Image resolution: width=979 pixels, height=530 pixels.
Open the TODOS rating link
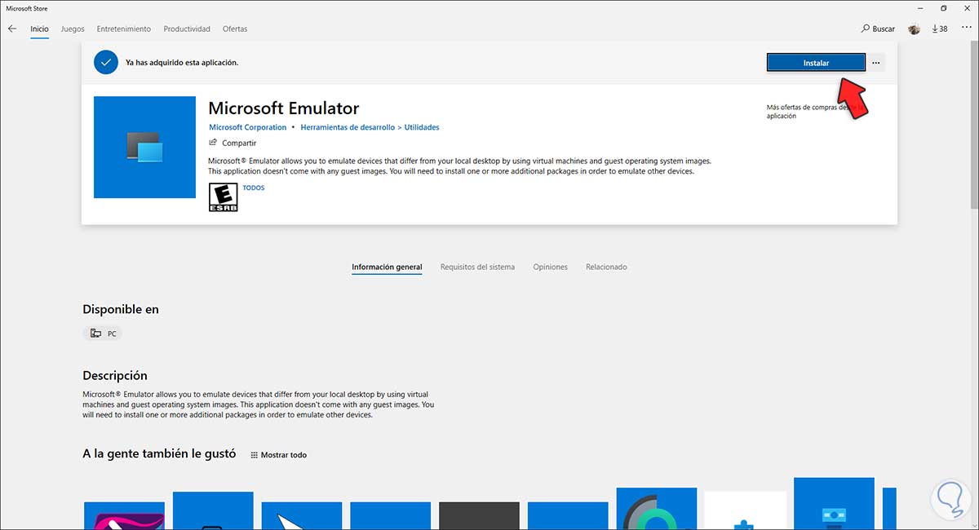254,188
